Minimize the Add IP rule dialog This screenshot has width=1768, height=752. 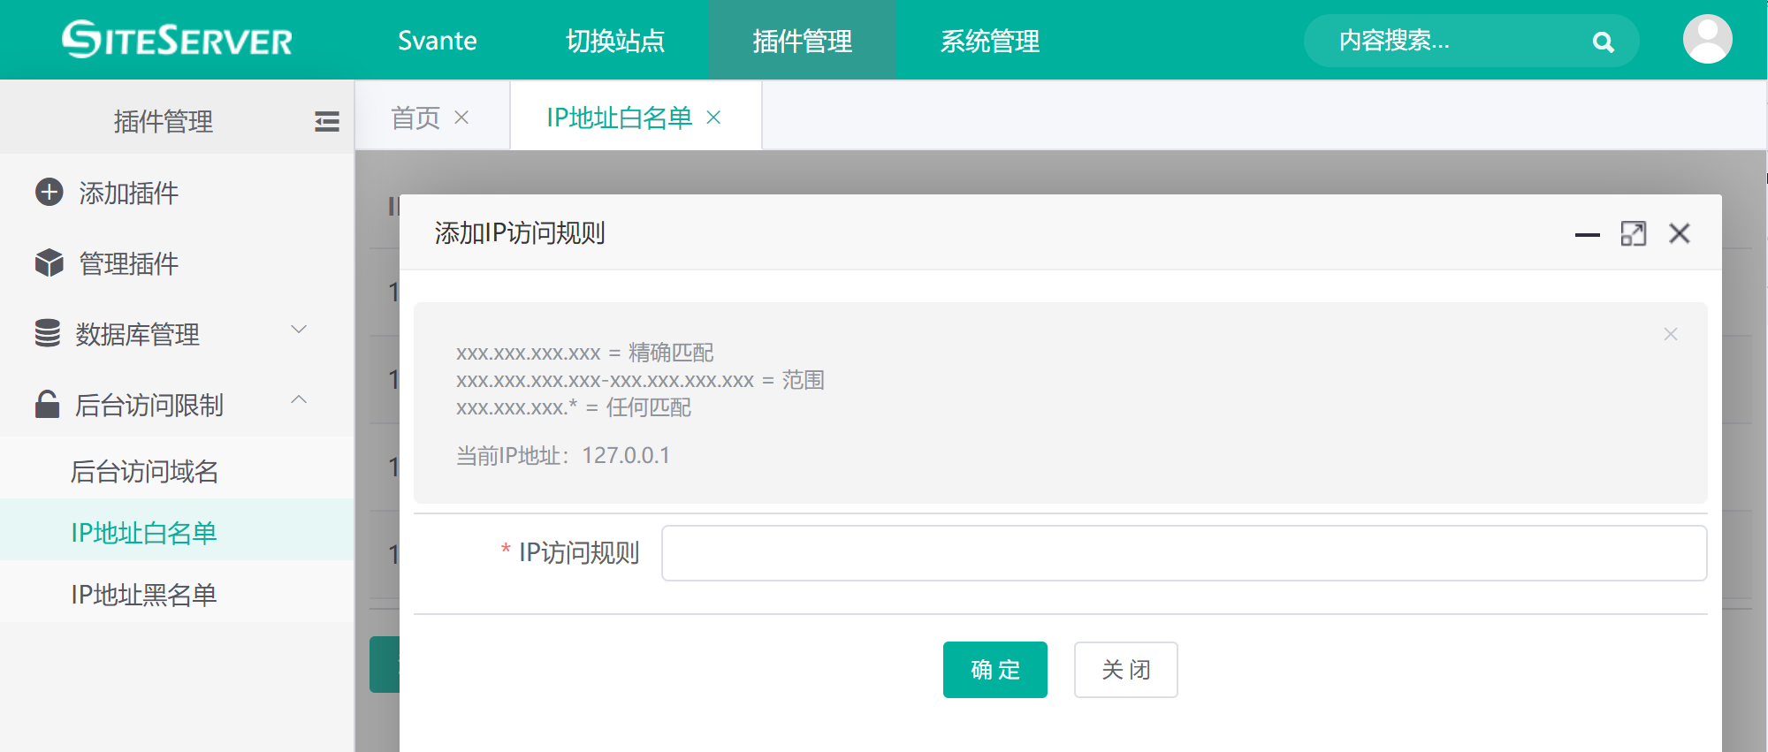[1587, 234]
